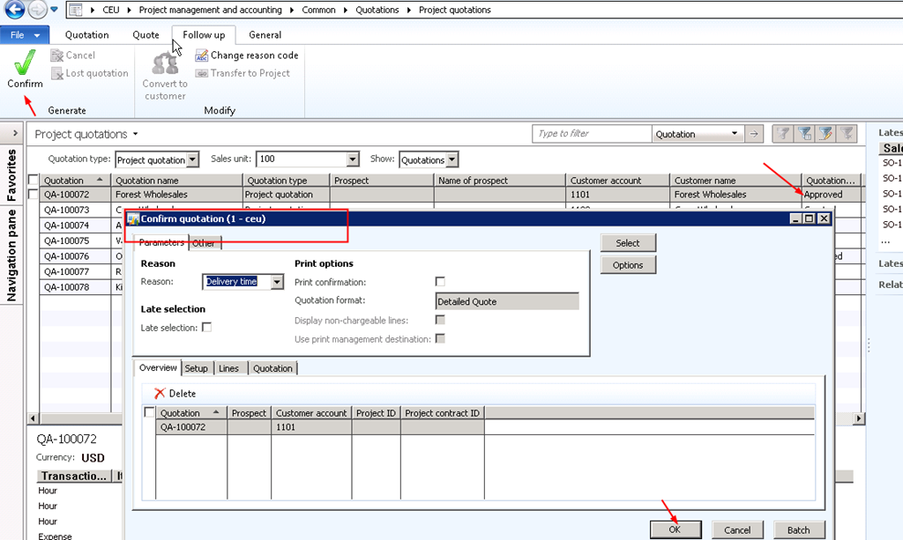Click the green Confirm checkmark icon

[x=25, y=63]
